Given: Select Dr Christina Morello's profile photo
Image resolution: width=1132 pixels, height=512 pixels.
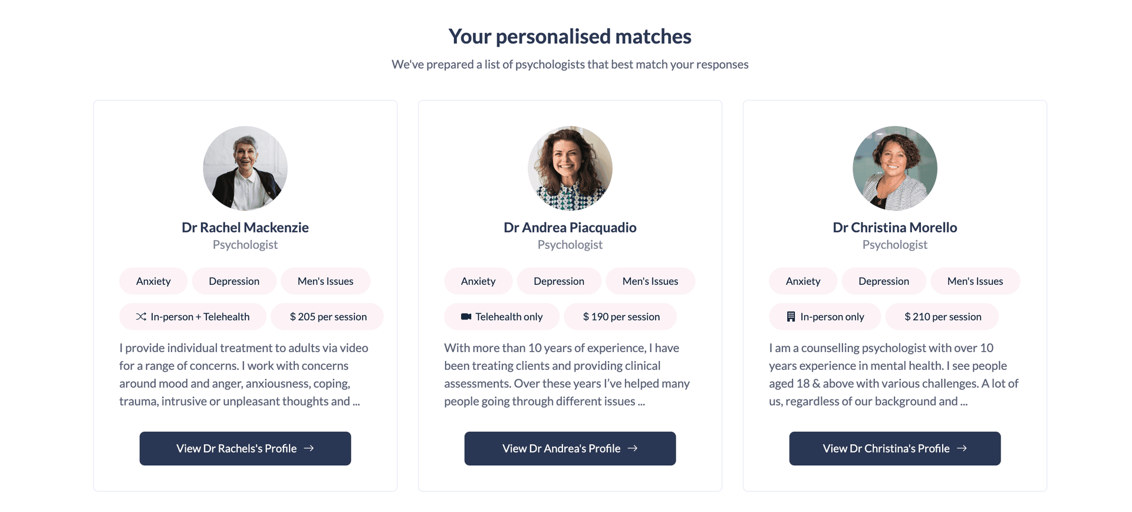Looking at the screenshot, I should (894, 169).
